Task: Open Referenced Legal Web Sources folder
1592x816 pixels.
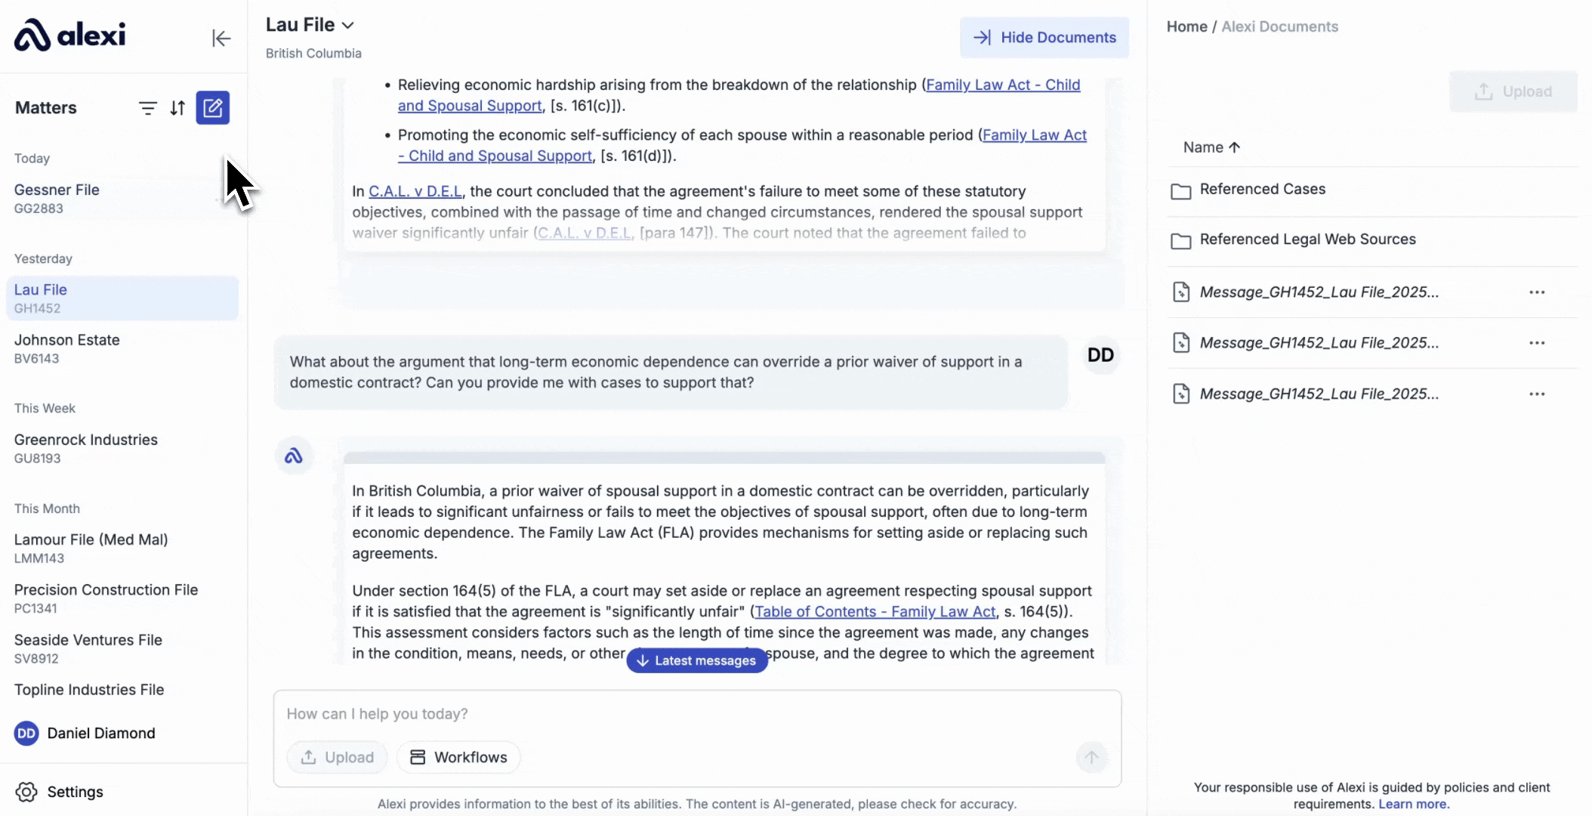Action: (x=1307, y=240)
